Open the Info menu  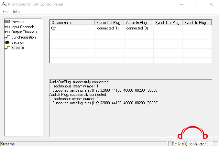click(x=16, y=12)
